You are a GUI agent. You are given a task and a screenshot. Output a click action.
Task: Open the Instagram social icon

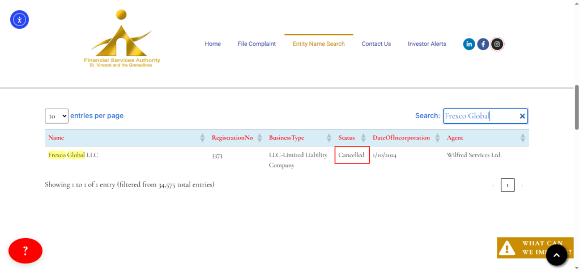click(497, 44)
